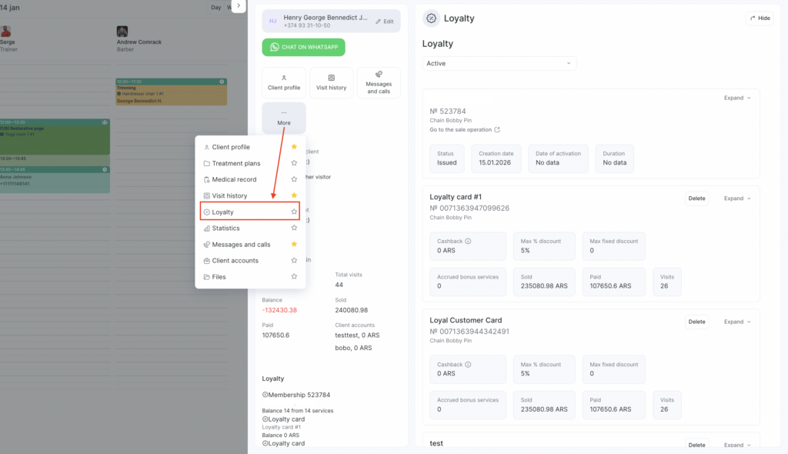
Task: Click the More options tile
Action: tap(284, 118)
